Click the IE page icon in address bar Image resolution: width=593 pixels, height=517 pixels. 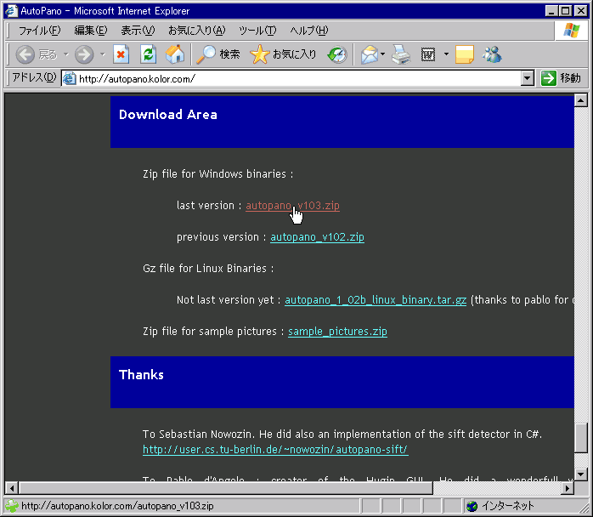click(x=69, y=79)
